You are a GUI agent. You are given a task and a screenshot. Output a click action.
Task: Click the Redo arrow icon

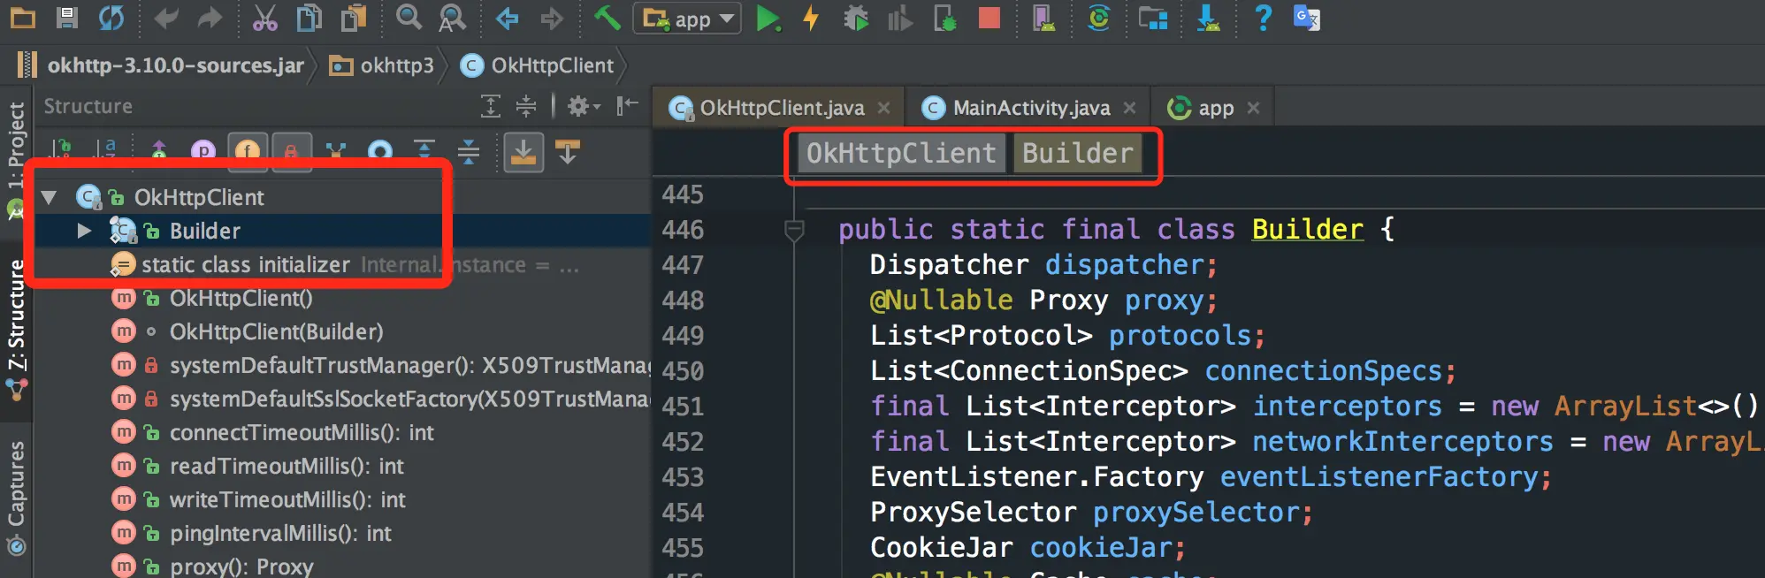pos(210,18)
